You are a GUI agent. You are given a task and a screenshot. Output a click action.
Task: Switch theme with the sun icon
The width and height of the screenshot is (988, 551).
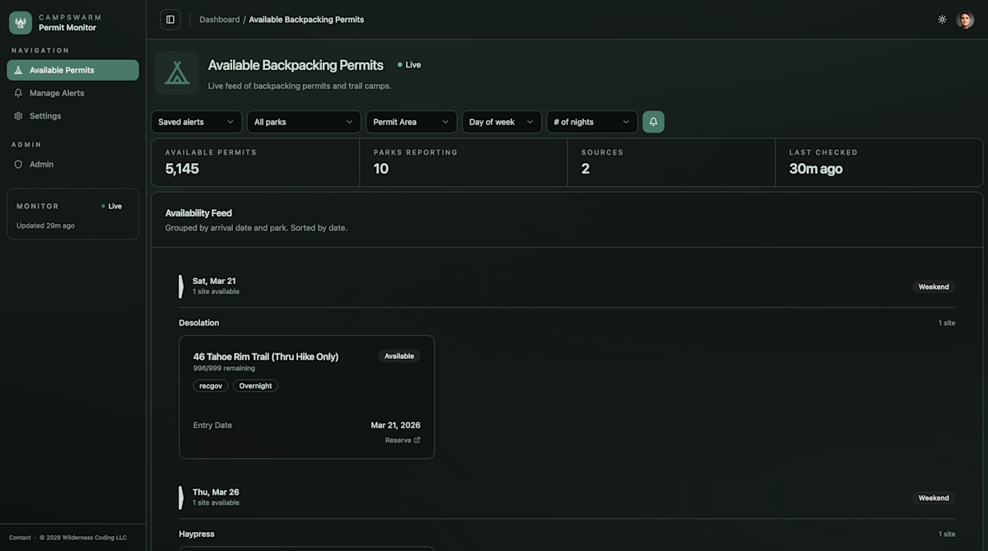pyautogui.click(x=942, y=20)
